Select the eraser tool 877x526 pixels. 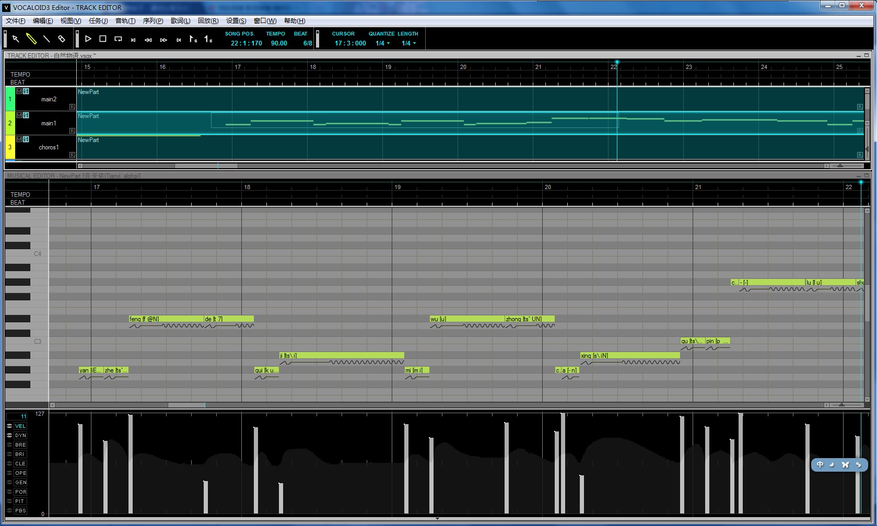click(62, 39)
